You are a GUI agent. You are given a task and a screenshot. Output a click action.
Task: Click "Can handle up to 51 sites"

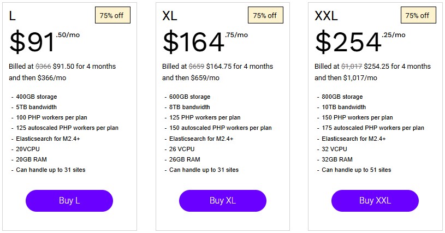pos(356,170)
